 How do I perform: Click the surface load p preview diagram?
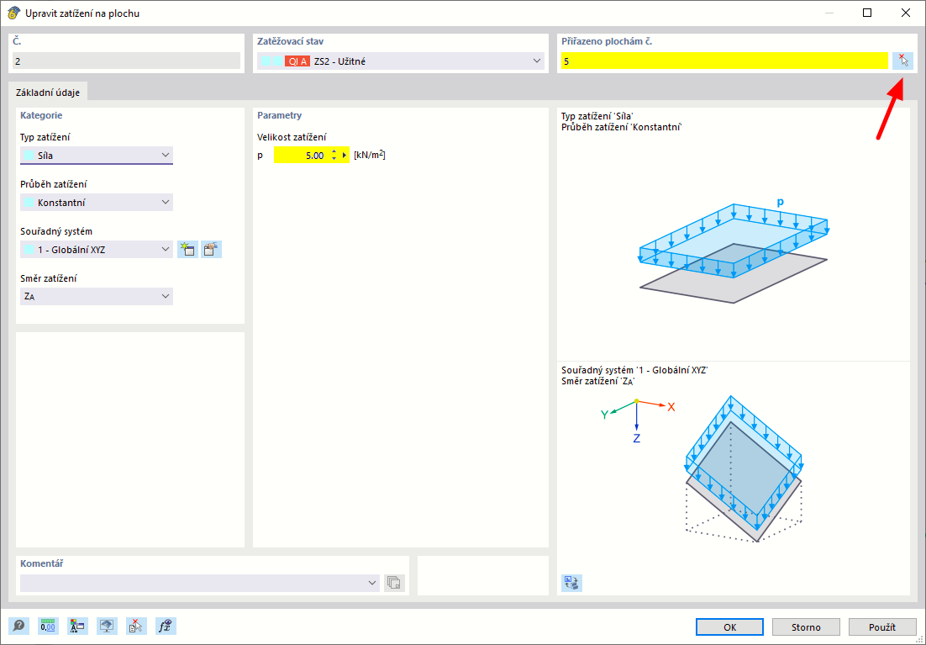[734, 253]
